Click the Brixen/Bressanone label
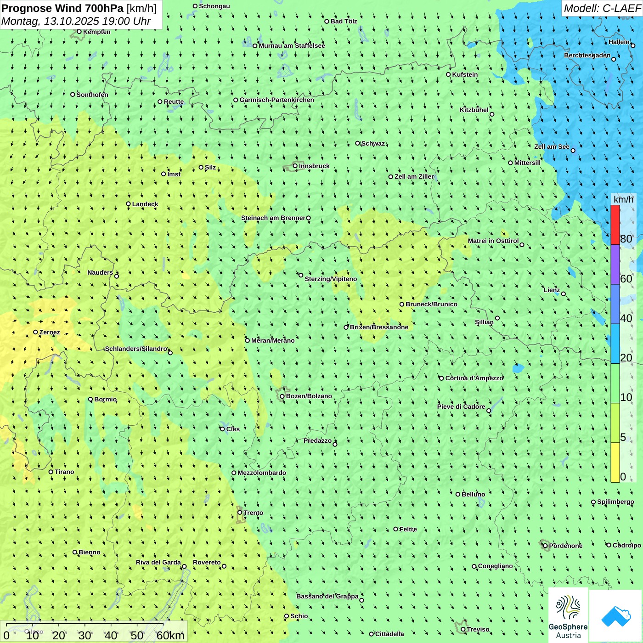Image resolution: width=643 pixels, height=643 pixels. 379,327
